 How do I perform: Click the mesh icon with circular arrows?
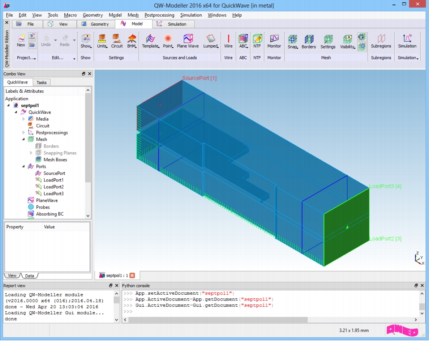coord(362,37)
